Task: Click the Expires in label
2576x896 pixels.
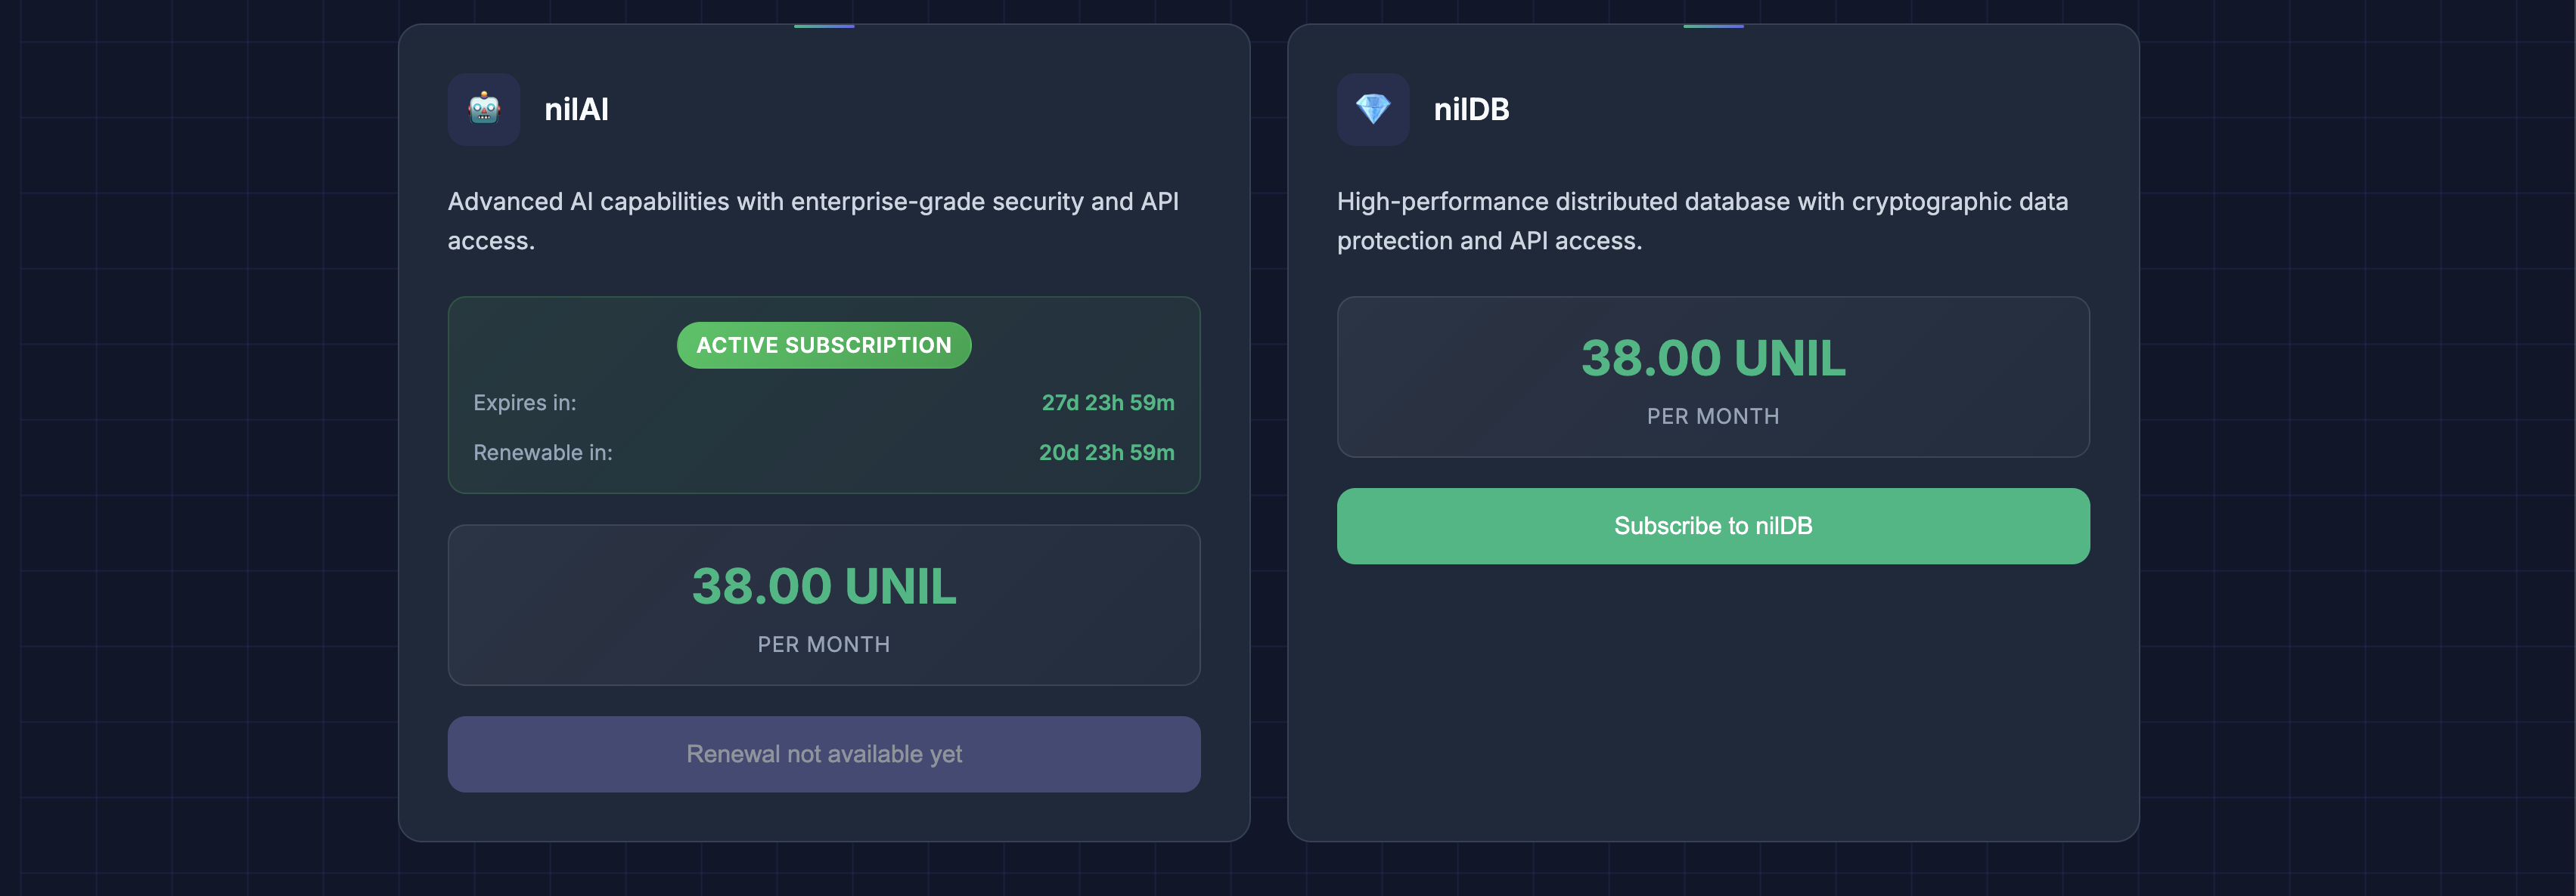Action: pyautogui.click(x=524, y=403)
